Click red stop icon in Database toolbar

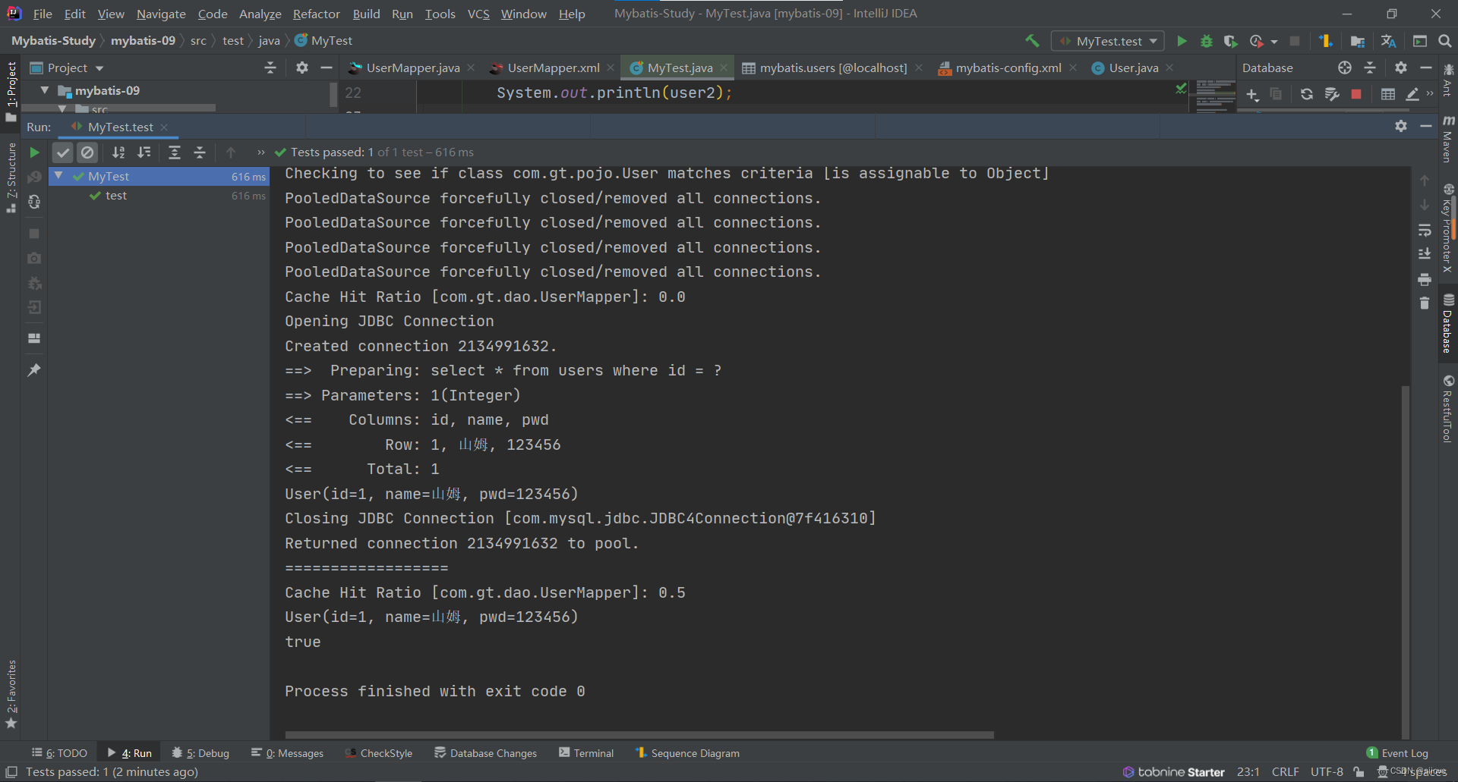pos(1356,94)
